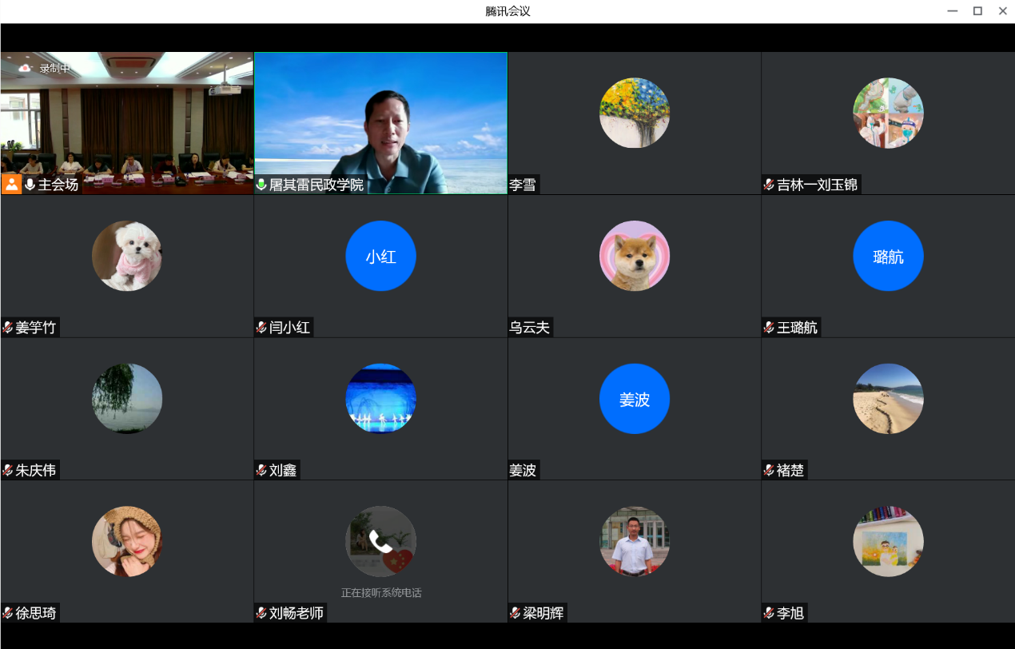Click the muted mic icon beside 姜竿竹
This screenshot has height=649, width=1015.
pos(8,328)
